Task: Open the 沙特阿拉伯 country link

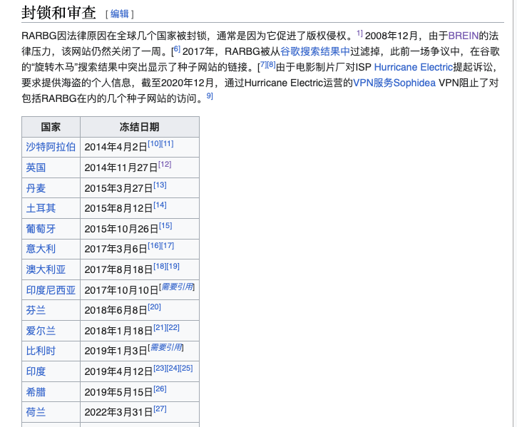Action: tap(51, 147)
